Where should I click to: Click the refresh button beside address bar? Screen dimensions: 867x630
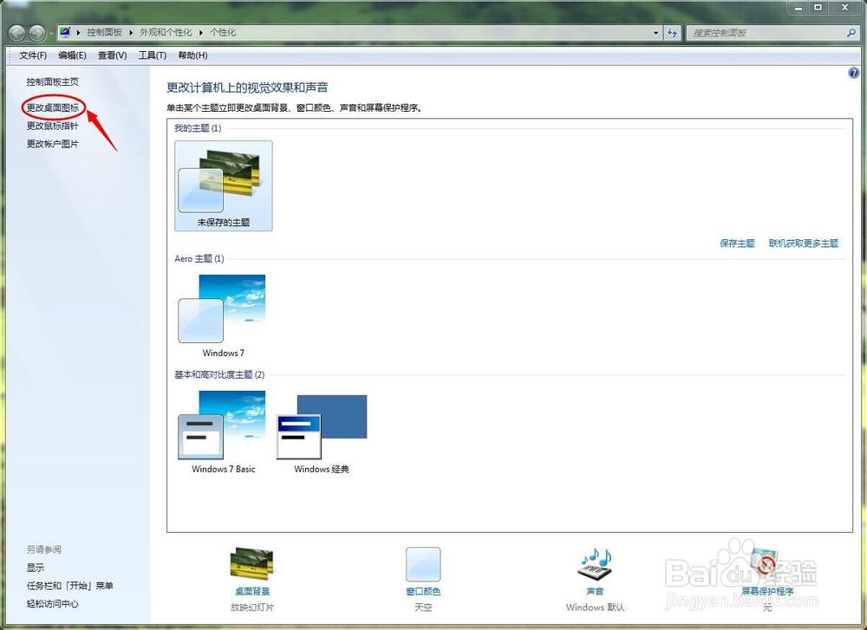tap(672, 33)
